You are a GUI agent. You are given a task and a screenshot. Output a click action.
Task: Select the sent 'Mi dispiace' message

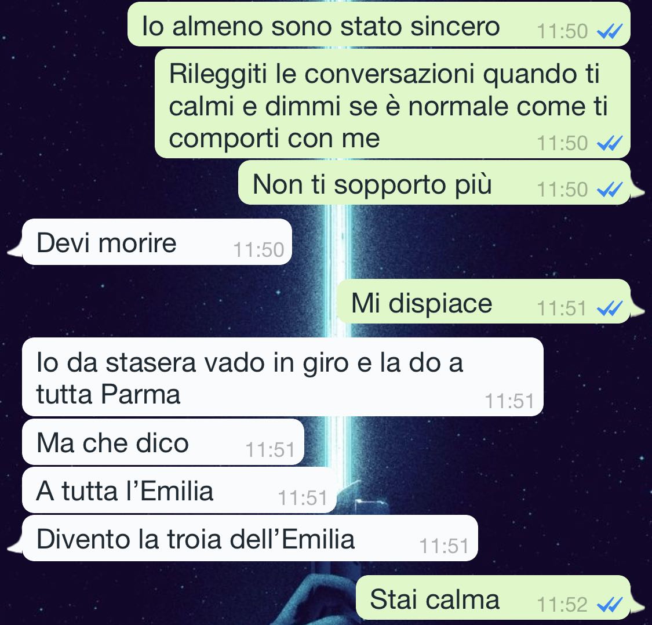[483, 301]
